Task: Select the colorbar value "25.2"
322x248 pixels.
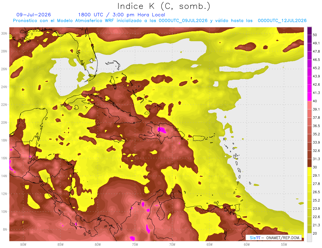Action: tap(316, 200)
